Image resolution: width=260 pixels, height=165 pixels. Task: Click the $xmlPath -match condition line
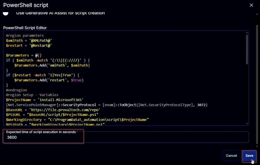tap(48, 60)
